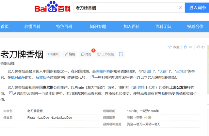Screen dimensions: 209x136
Task: Click the plus icon beside upload video
Action: [x=121, y=54]
